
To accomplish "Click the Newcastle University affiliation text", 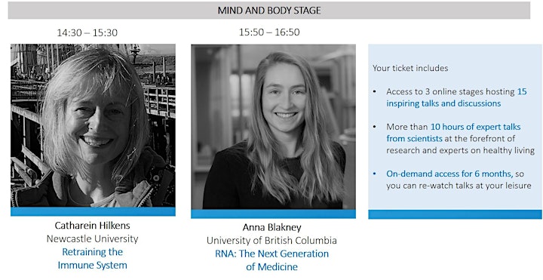I will click(93, 238).
